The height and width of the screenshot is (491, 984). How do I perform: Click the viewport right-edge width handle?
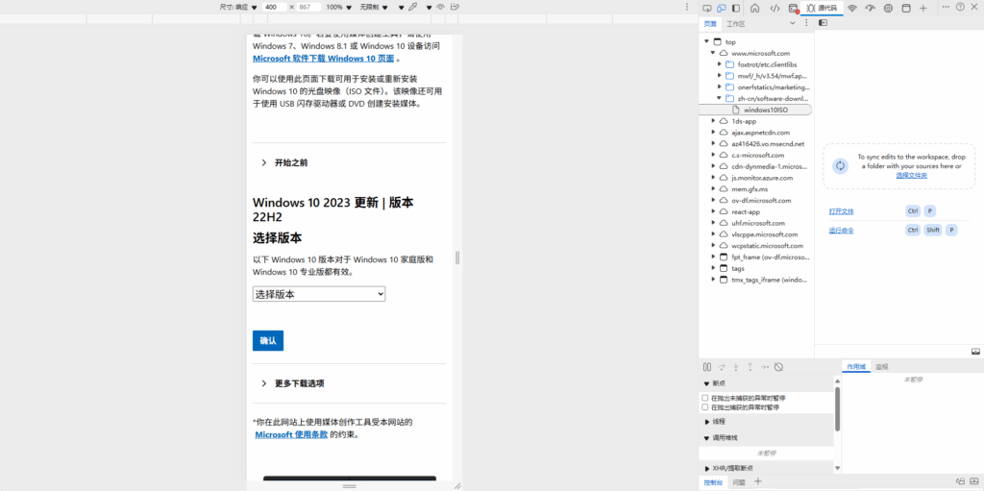pos(457,258)
